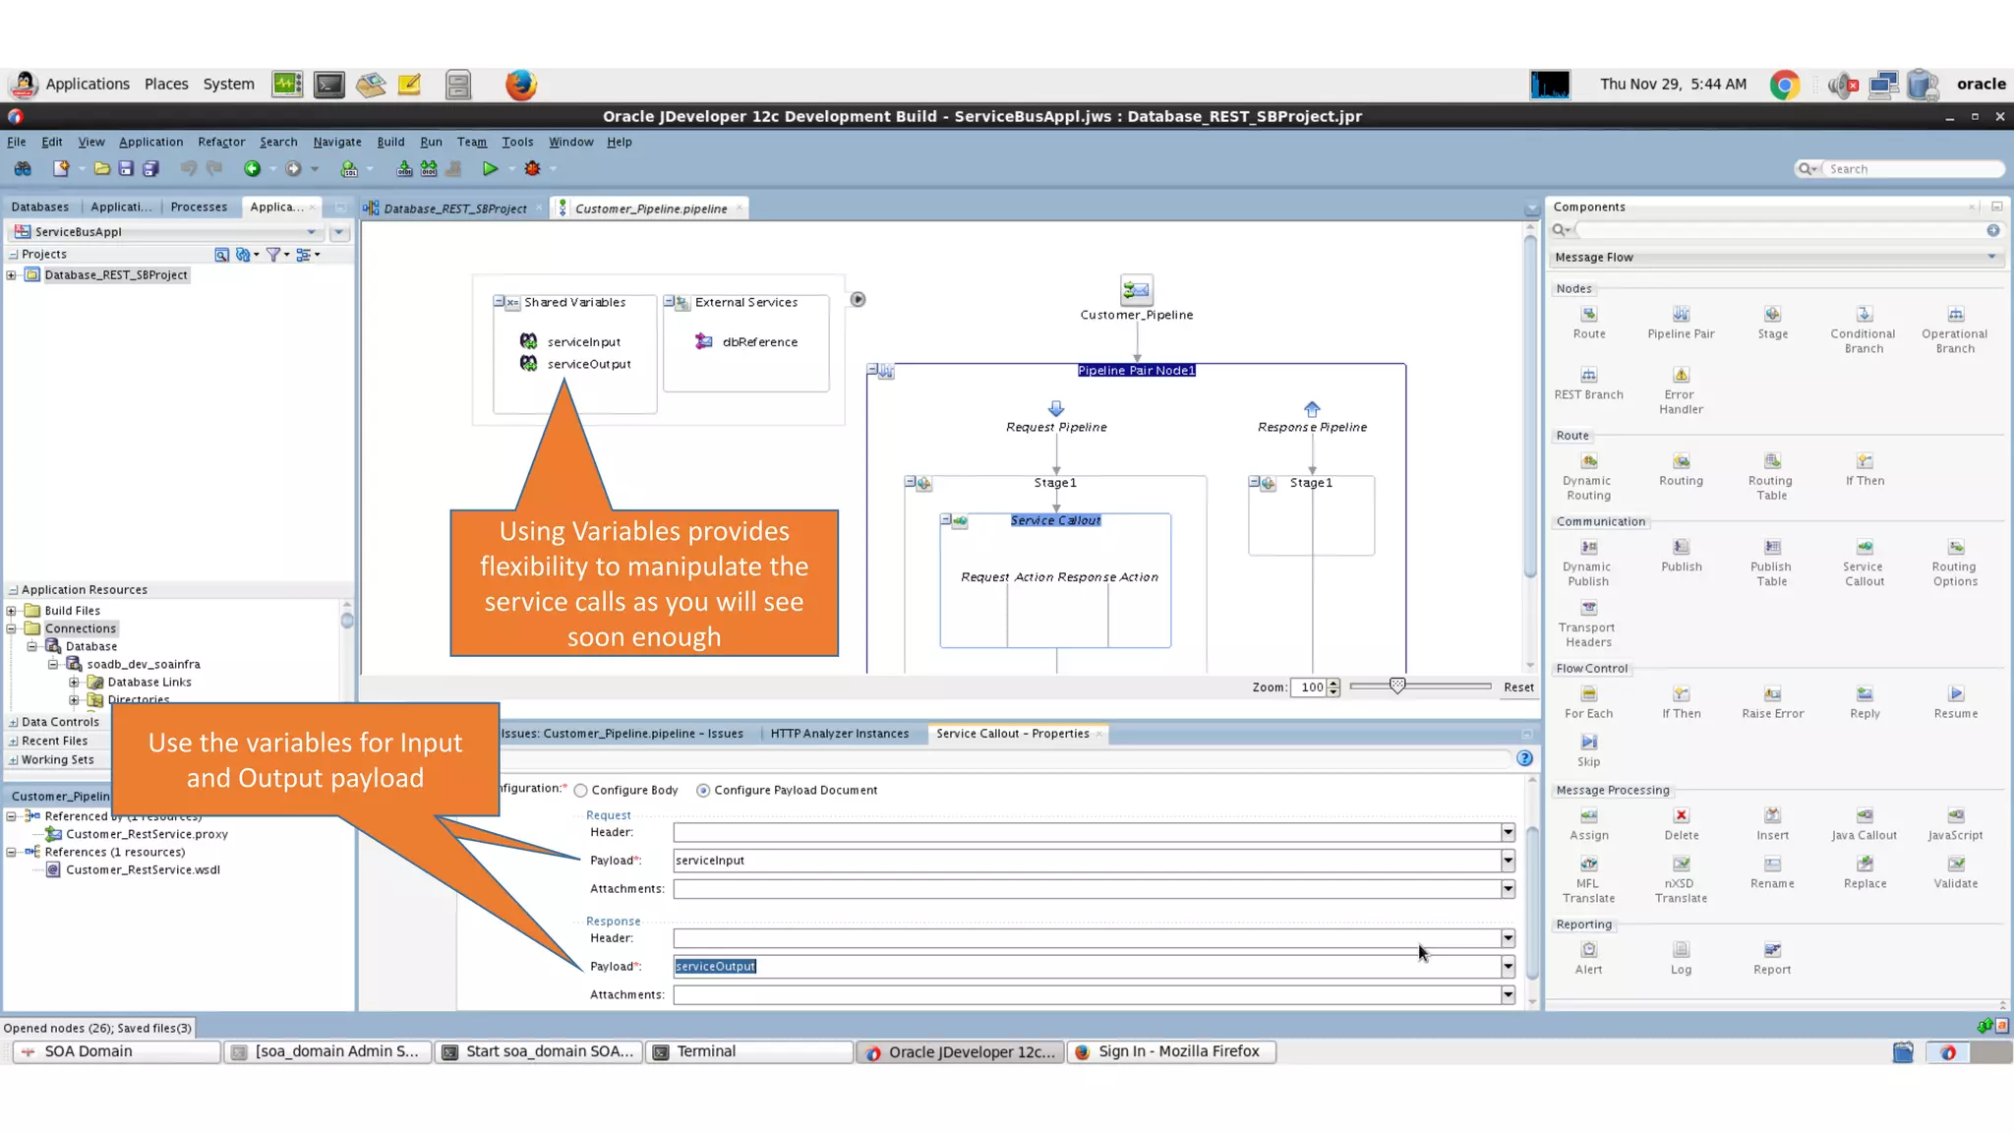Viewport: 2014px width, 1133px height.
Task: Select the Configure Payload Document radio button
Action: tap(703, 791)
